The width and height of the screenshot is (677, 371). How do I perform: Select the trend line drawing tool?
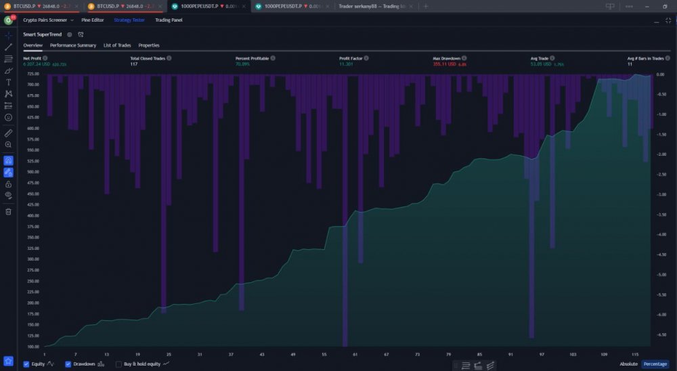[x=8, y=47]
